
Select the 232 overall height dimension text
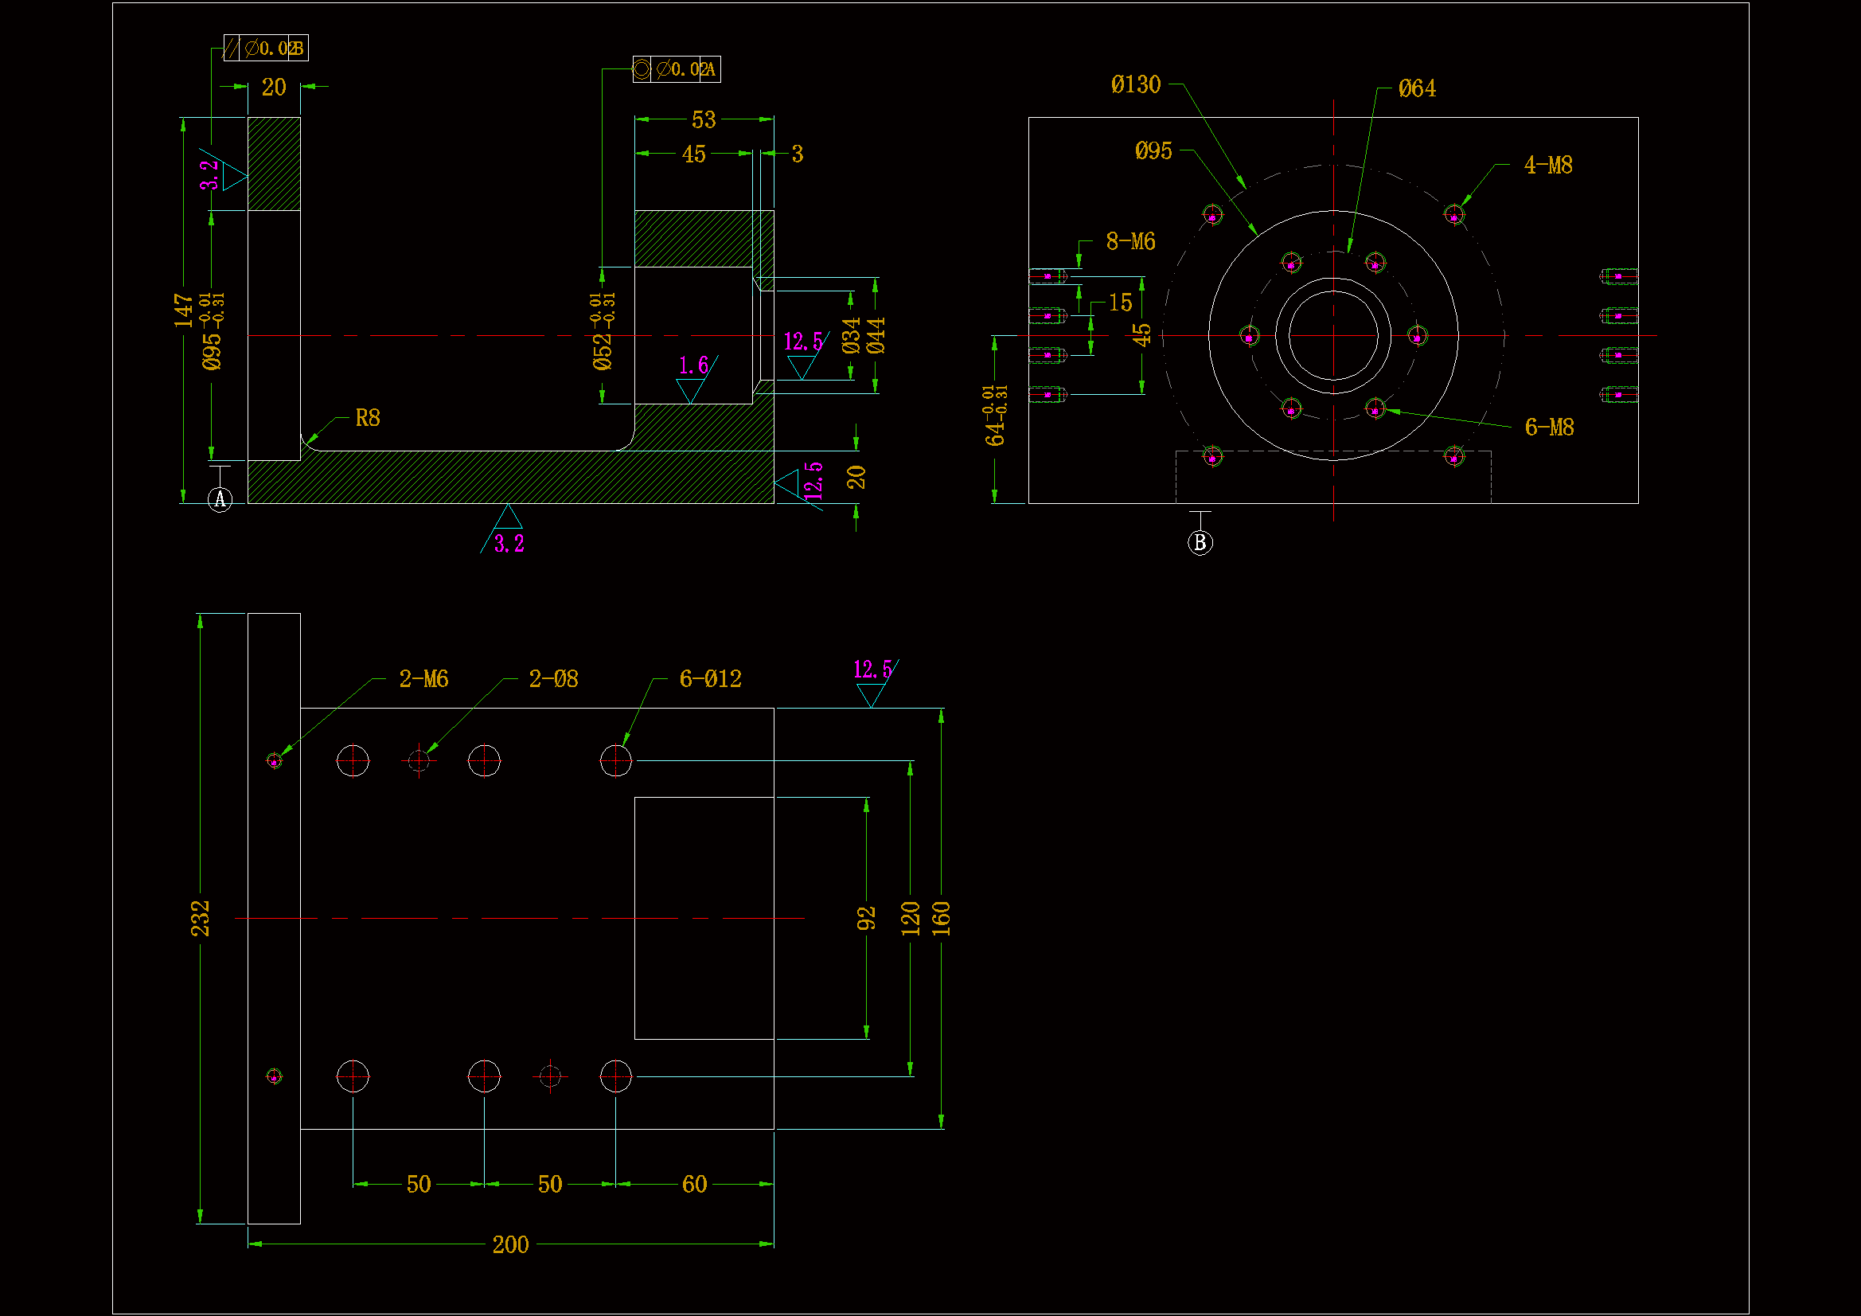[201, 918]
